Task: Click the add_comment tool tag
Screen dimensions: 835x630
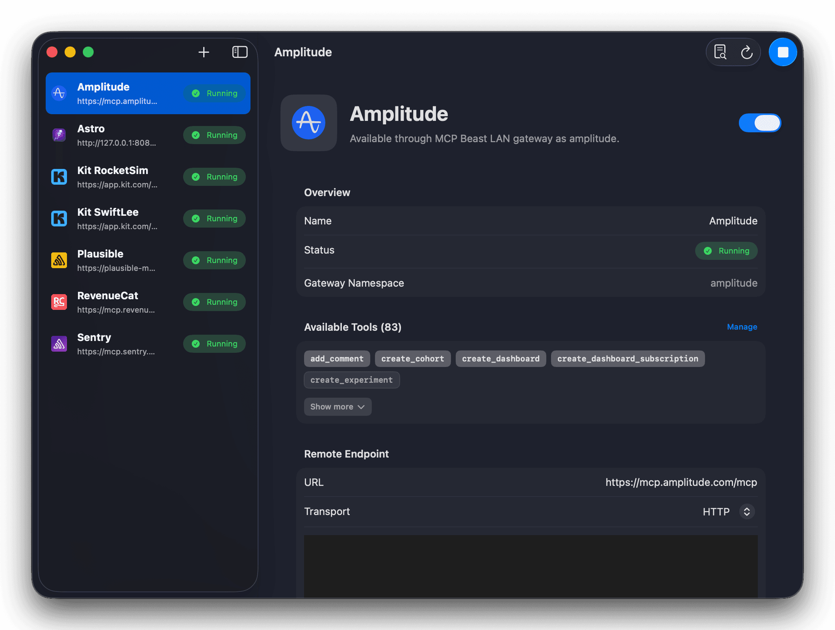Action: [337, 359]
